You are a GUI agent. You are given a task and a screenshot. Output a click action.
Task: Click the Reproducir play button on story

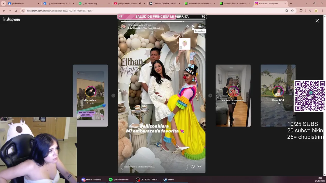[194, 26]
